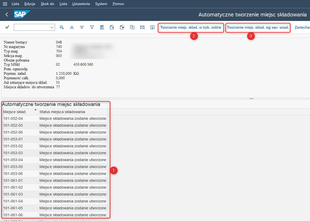This screenshot has height=221, width=310.
Task: Sort list in ascending order
Action: pyautogui.click(x=72, y=27)
